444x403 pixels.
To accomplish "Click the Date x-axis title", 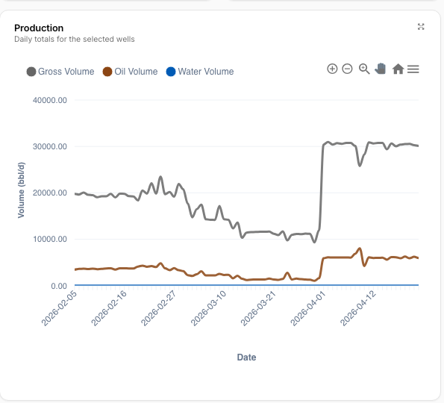I will coord(246,357).
